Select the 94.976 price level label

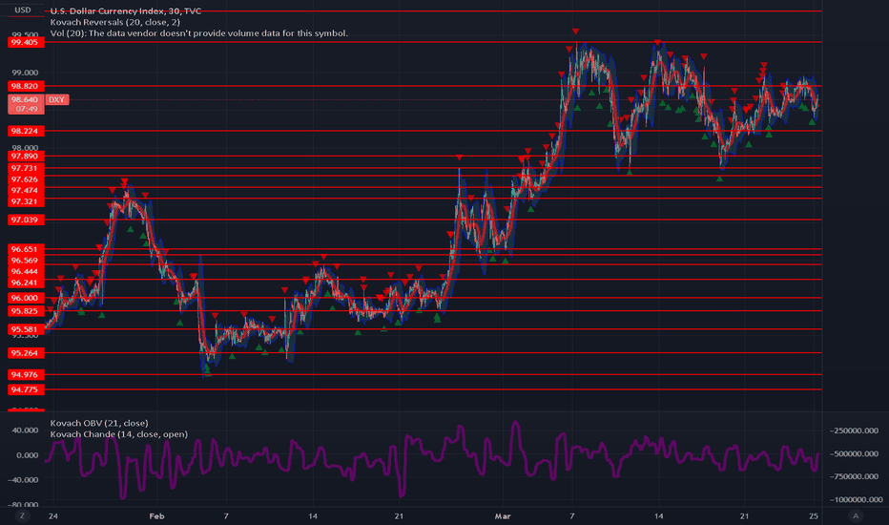pos(26,374)
